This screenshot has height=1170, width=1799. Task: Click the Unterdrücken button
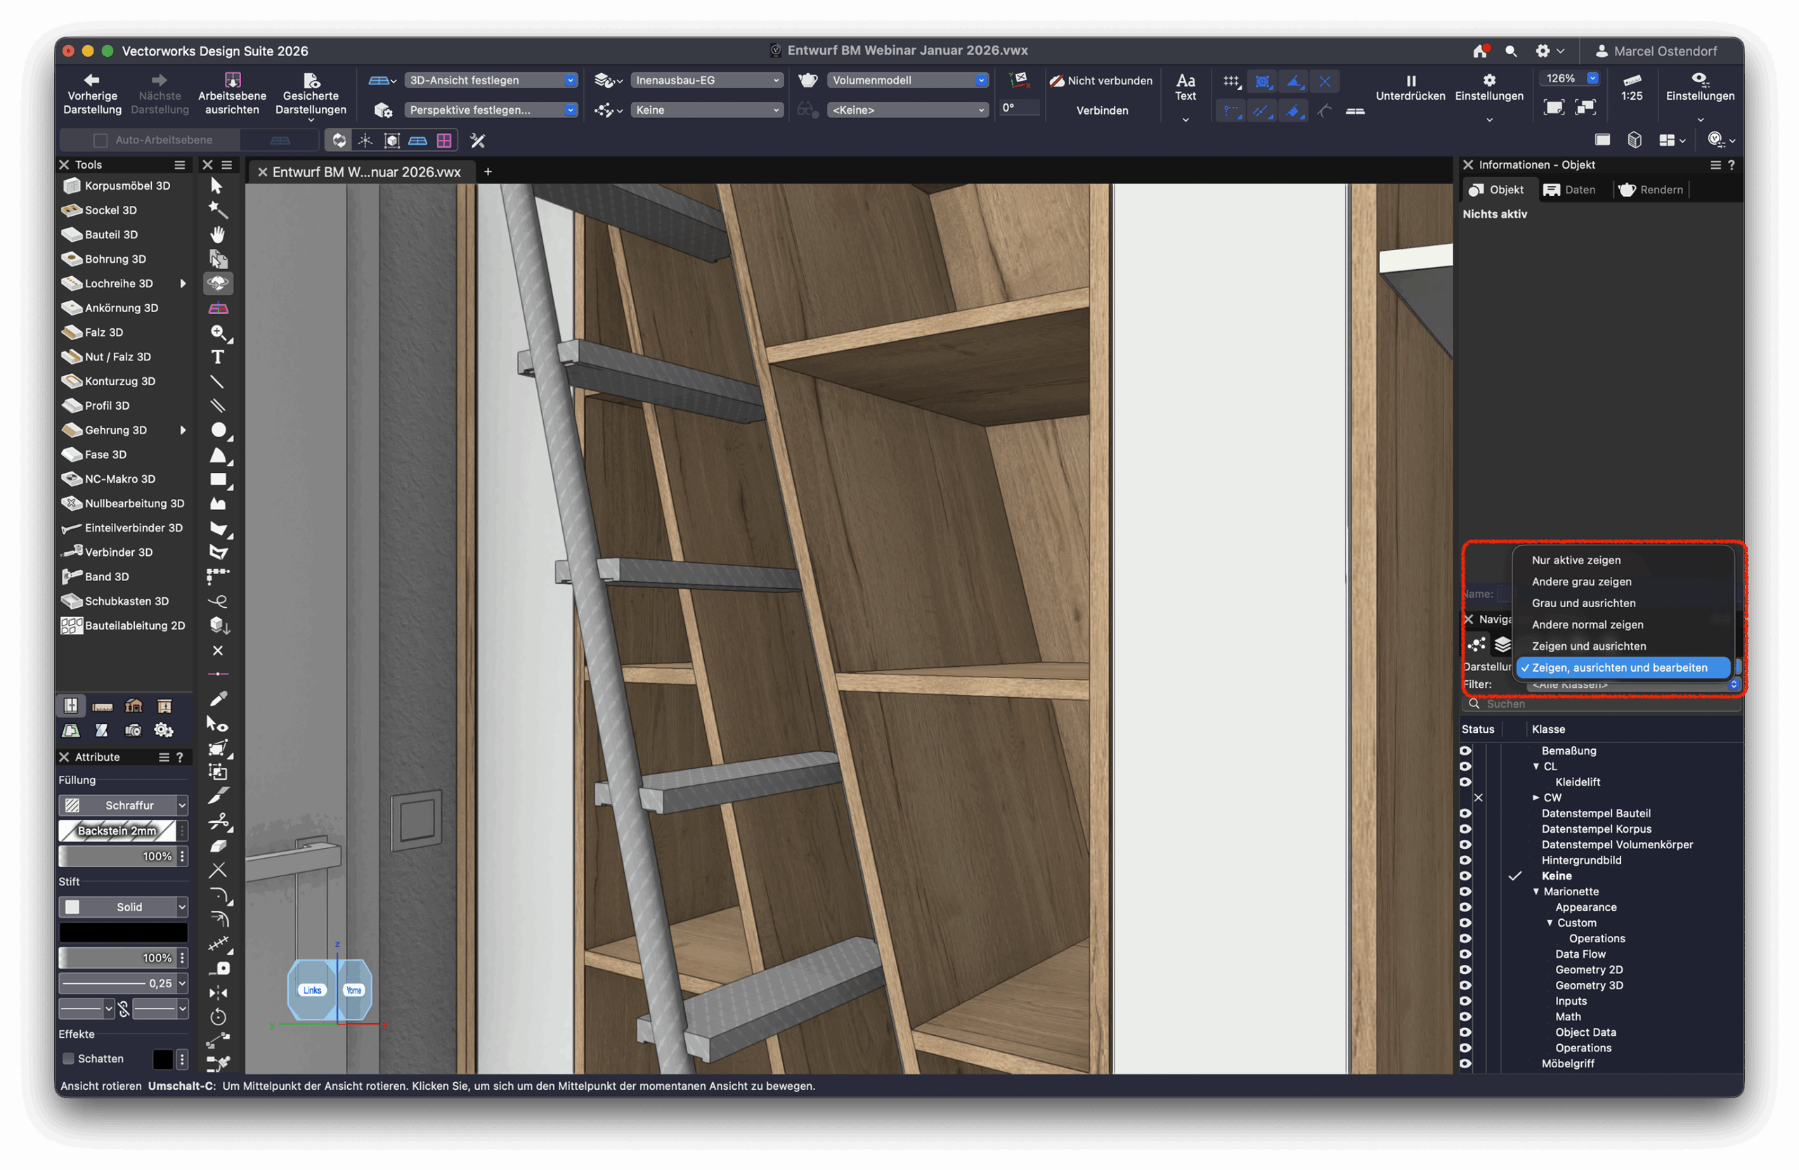[x=1410, y=88]
